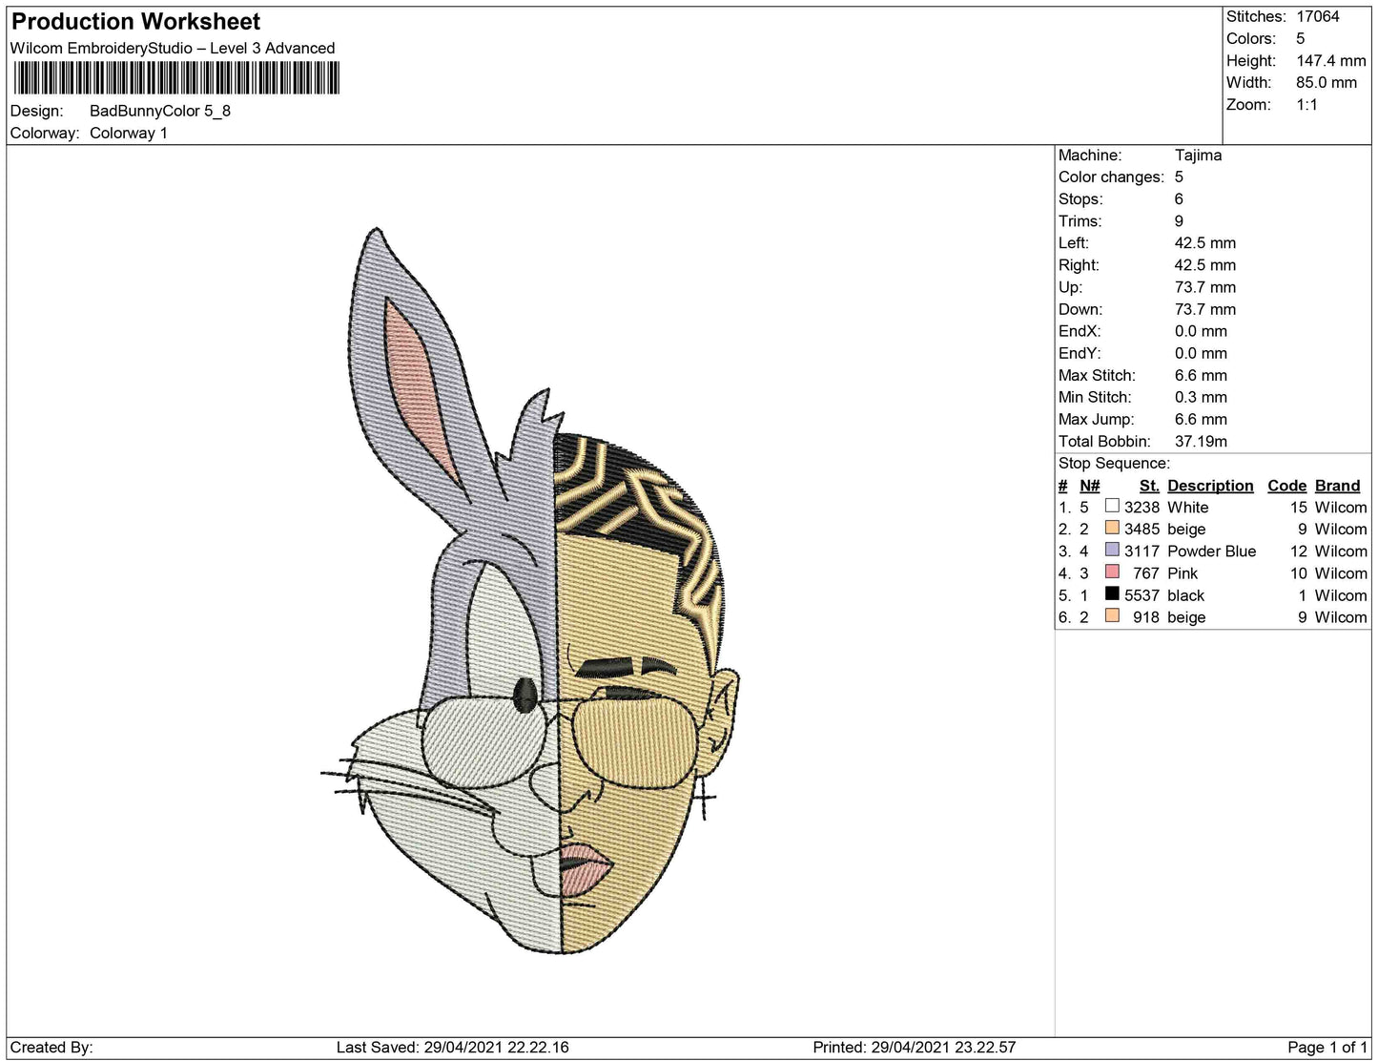Select stitch count "3238" in the White row

pos(1141,507)
